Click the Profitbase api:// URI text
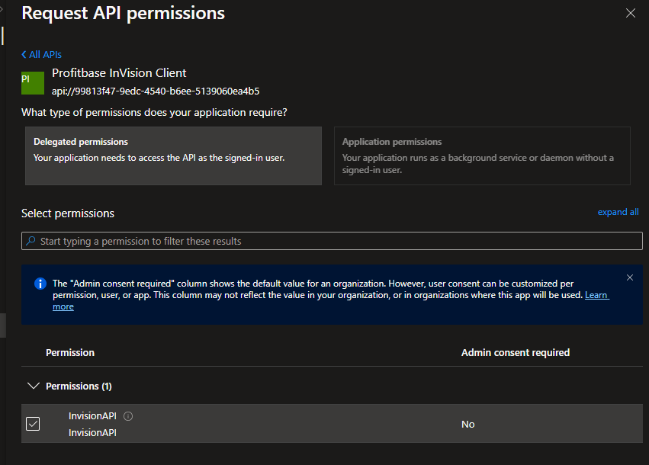 [156, 91]
